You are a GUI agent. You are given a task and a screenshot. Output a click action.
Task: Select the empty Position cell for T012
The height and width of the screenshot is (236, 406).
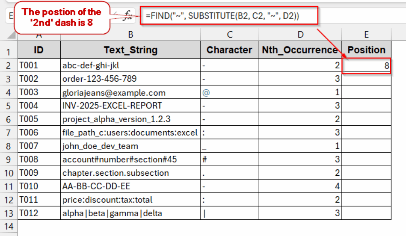pos(366,213)
